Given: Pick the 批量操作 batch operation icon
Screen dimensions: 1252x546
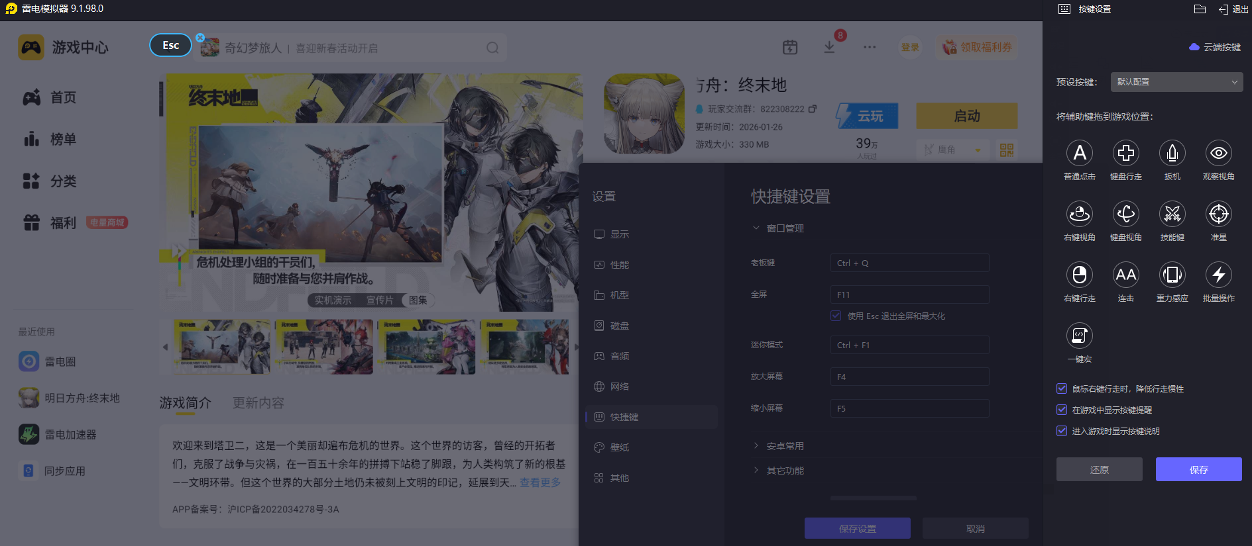Looking at the screenshot, I should click(x=1219, y=275).
